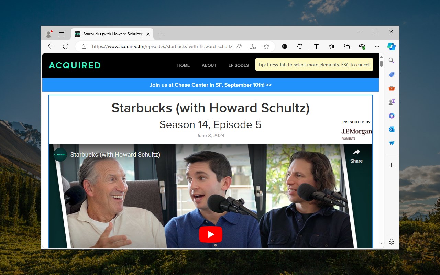Click the vertical scrollbar thumb
440x275 pixels.
381,64
